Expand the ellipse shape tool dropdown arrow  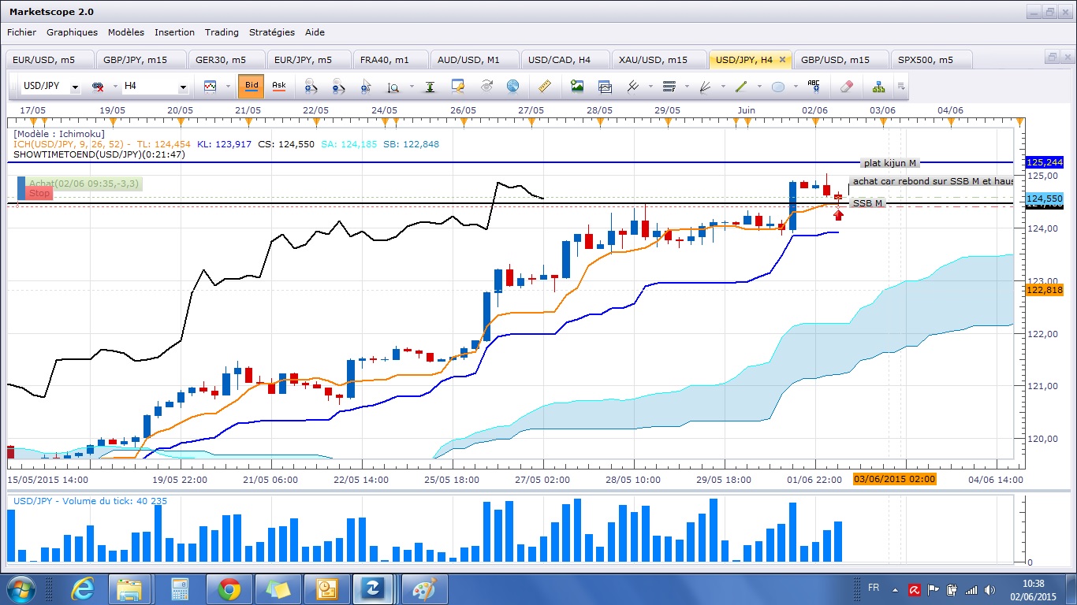pyautogui.click(x=795, y=87)
